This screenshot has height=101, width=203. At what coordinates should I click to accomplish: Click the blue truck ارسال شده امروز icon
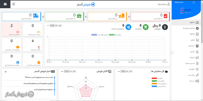pyautogui.click(x=36, y=16)
